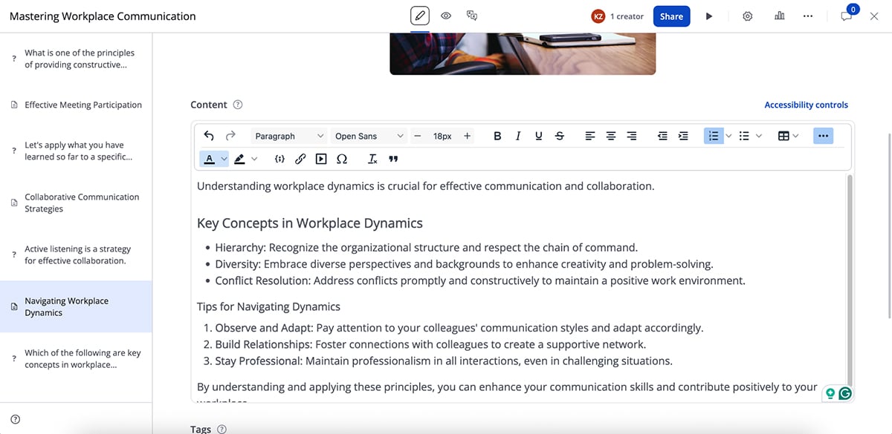Open the Paragraph style dropdown
This screenshot has height=434, width=892.
pyautogui.click(x=288, y=135)
